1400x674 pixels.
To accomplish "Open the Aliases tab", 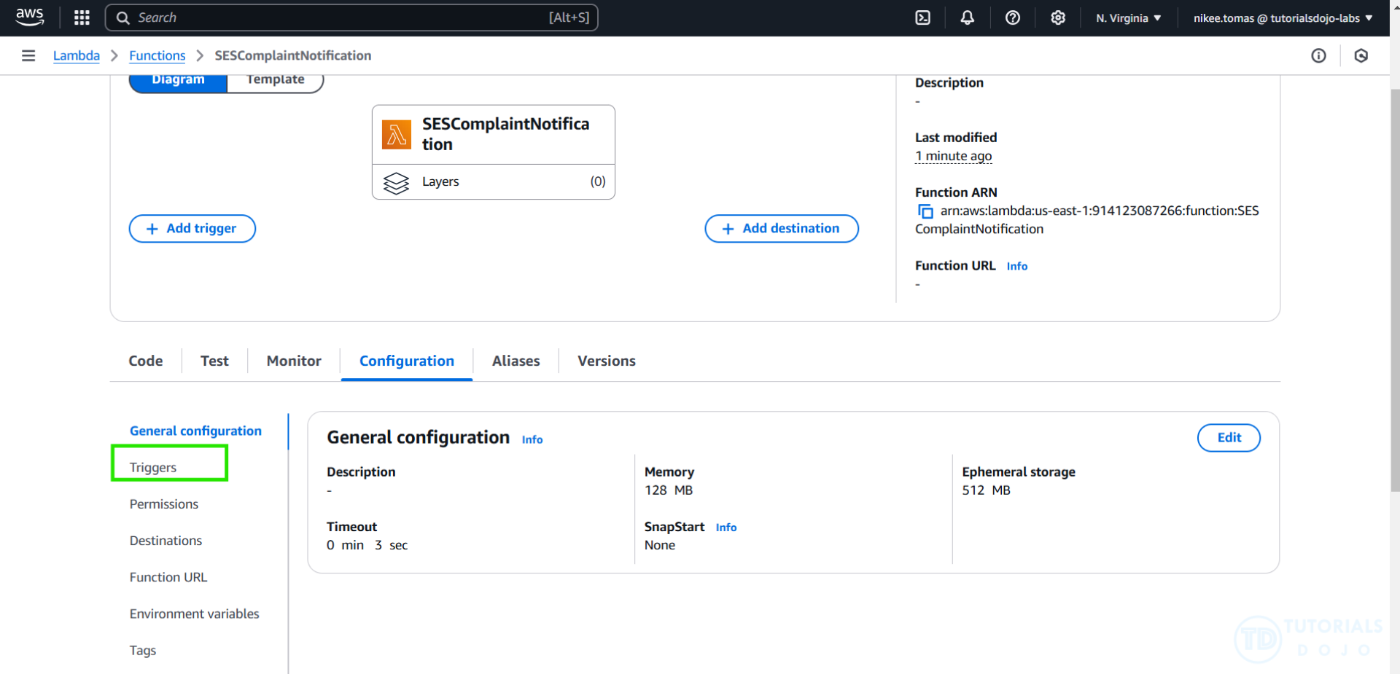I will click(516, 361).
